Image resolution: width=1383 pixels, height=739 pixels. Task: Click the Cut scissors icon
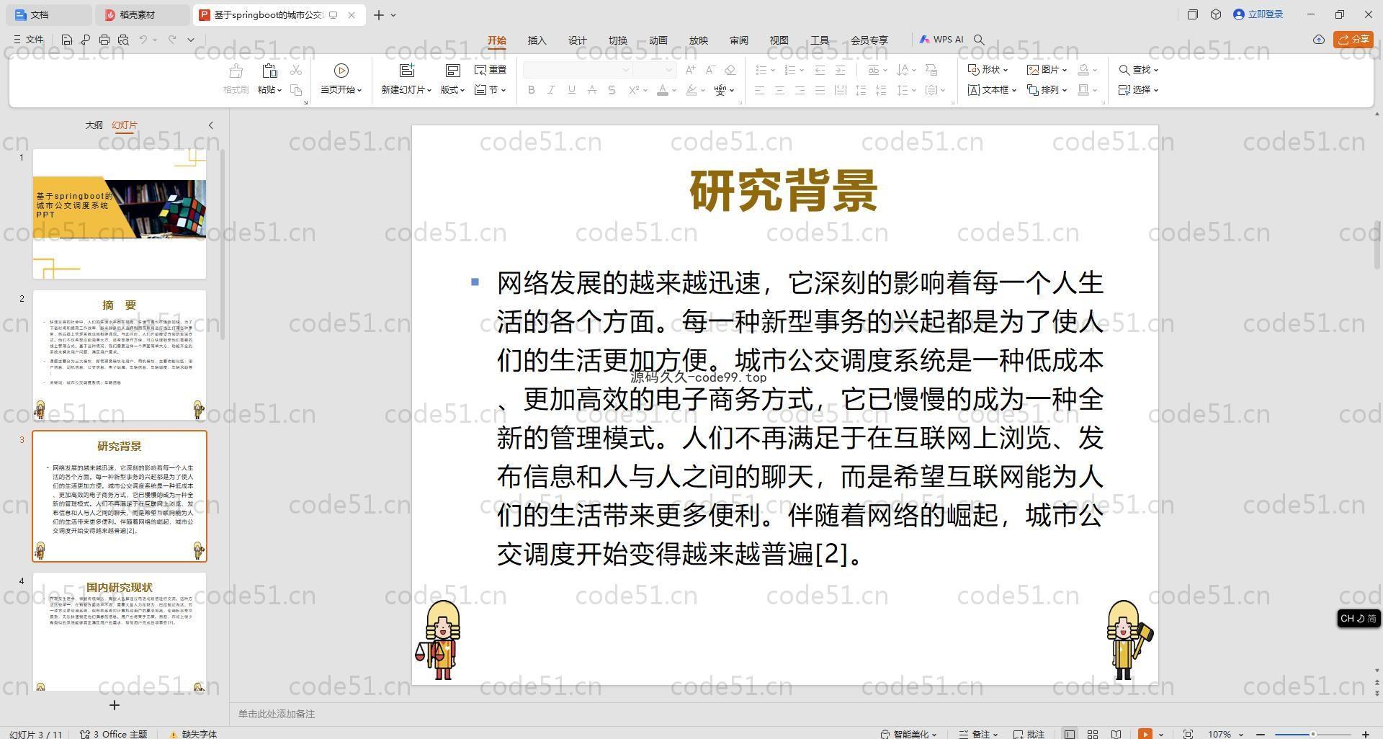(296, 70)
